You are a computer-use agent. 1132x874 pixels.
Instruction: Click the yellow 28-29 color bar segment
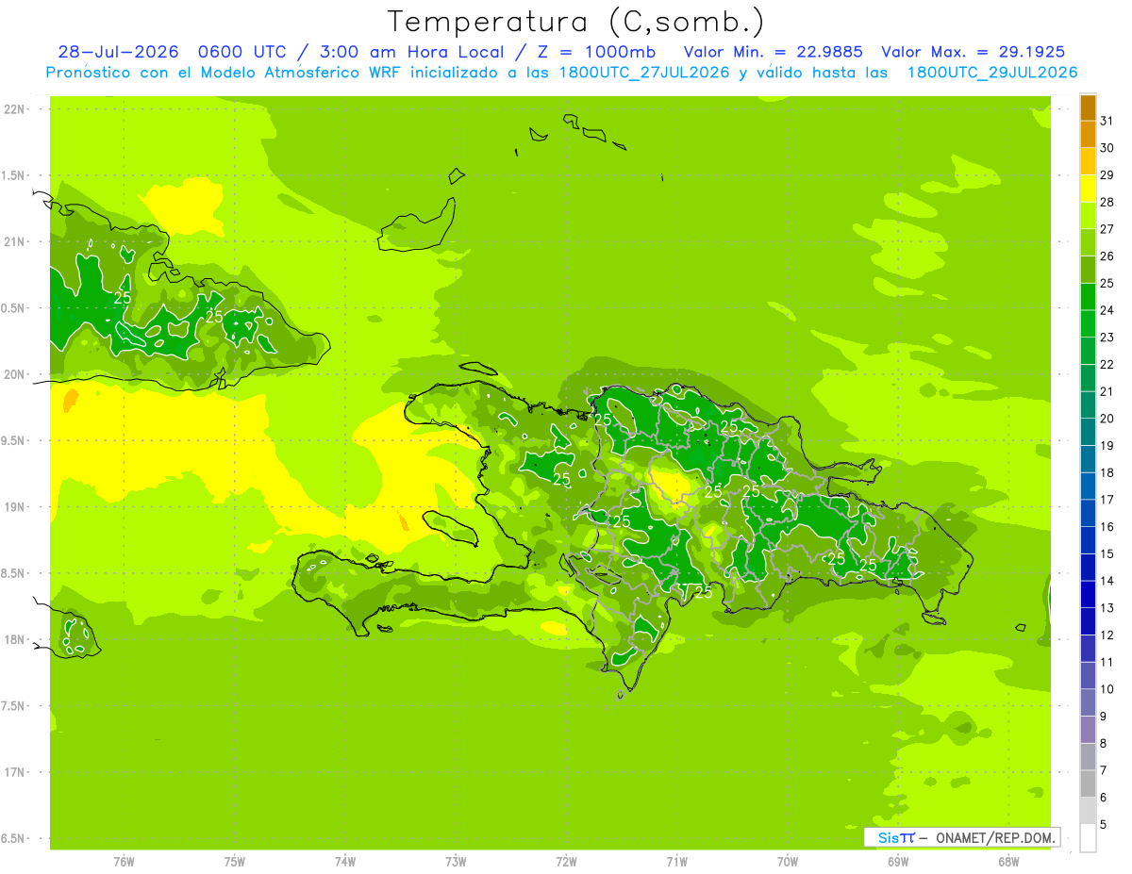click(1088, 189)
